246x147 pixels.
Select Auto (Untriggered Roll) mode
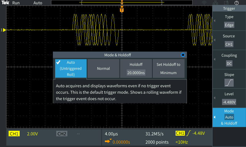pyautogui.click(x=71, y=68)
